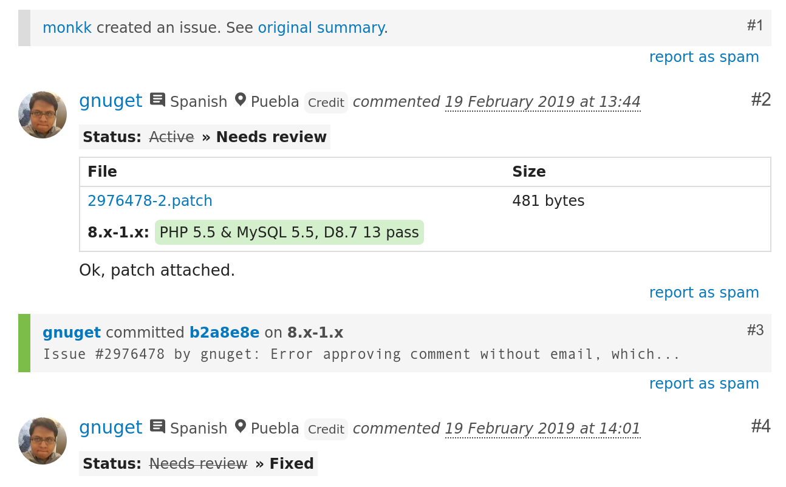Report comment #1 as spam

click(703, 57)
